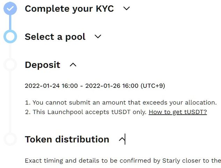The height and width of the screenshot is (168, 221).
Task: Expand the Complete your KYC section chevron
Action: pos(126,8)
